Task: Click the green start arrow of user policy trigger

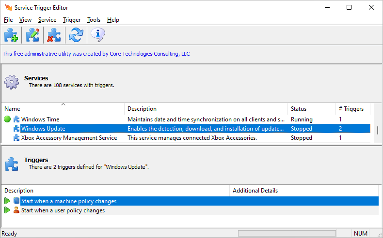Action: tap(7, 210)
